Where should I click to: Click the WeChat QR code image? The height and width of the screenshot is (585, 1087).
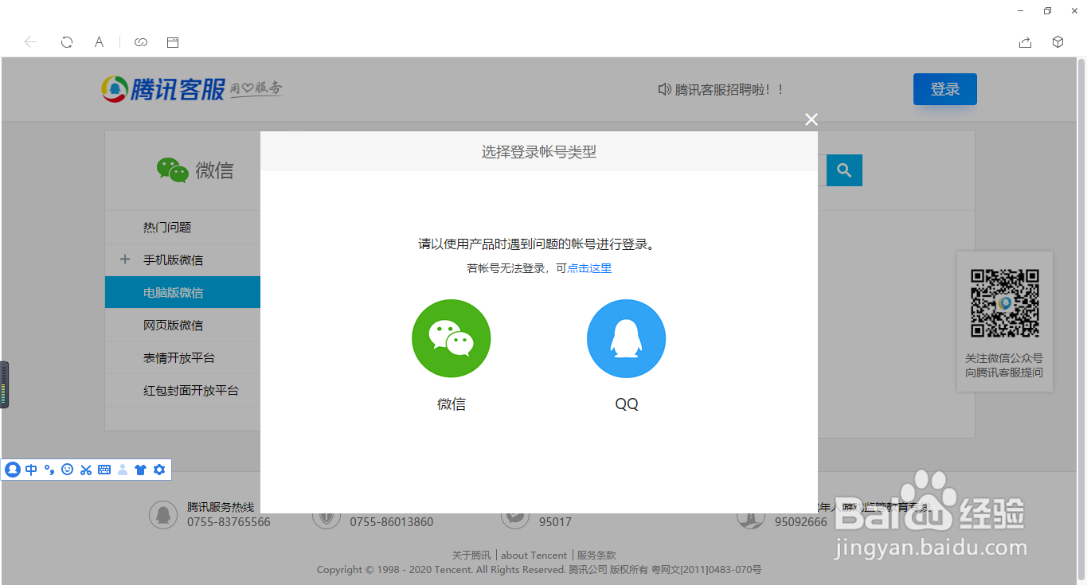1004,303
